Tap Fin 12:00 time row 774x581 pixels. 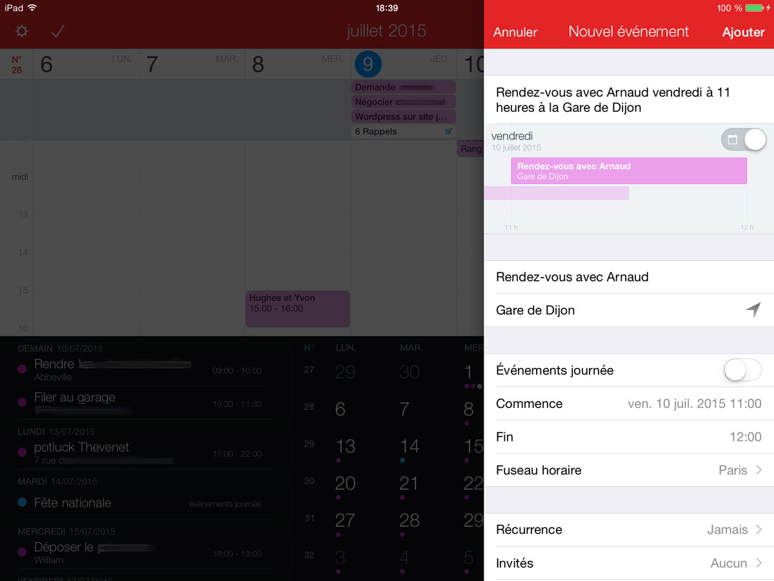(629, 437)
